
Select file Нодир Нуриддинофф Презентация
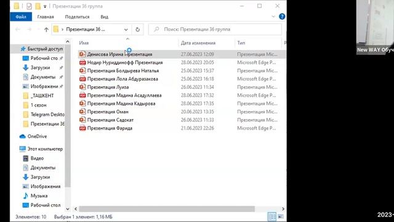[125, 62]
